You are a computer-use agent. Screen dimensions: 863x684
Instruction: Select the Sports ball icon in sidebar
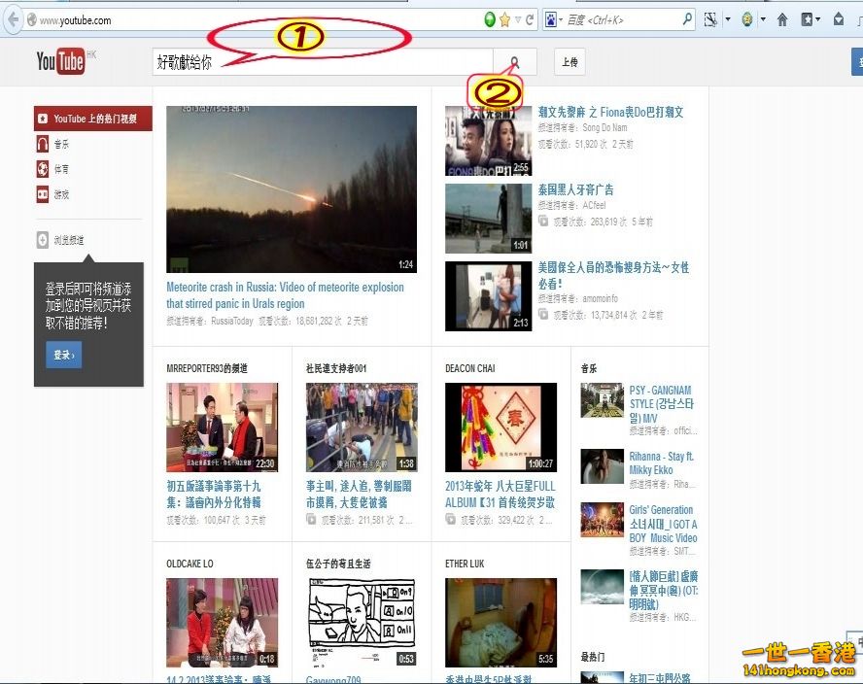point(43,169)
